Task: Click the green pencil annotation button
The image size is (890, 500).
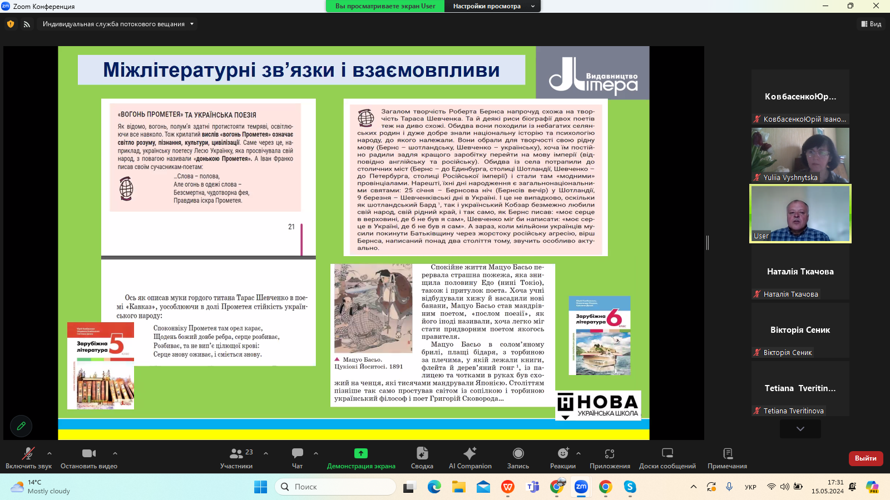Action: pyautogui.click(x=21, y=426)
